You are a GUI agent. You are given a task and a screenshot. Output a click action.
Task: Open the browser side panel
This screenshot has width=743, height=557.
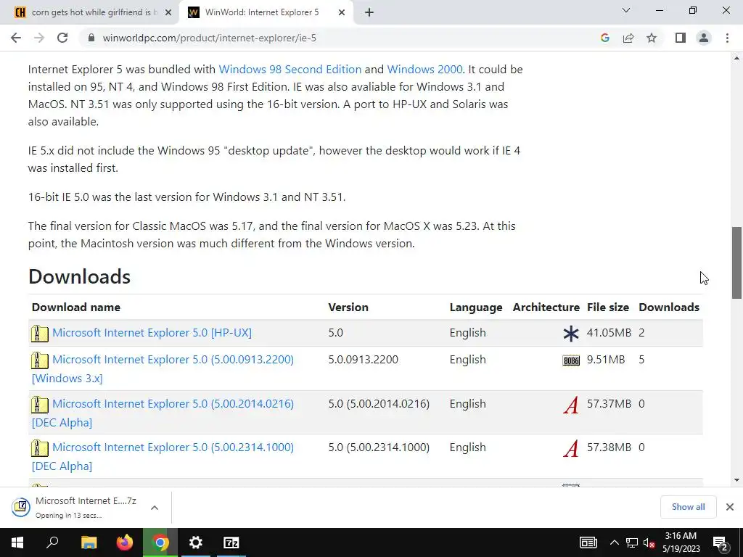click(681, 38)
